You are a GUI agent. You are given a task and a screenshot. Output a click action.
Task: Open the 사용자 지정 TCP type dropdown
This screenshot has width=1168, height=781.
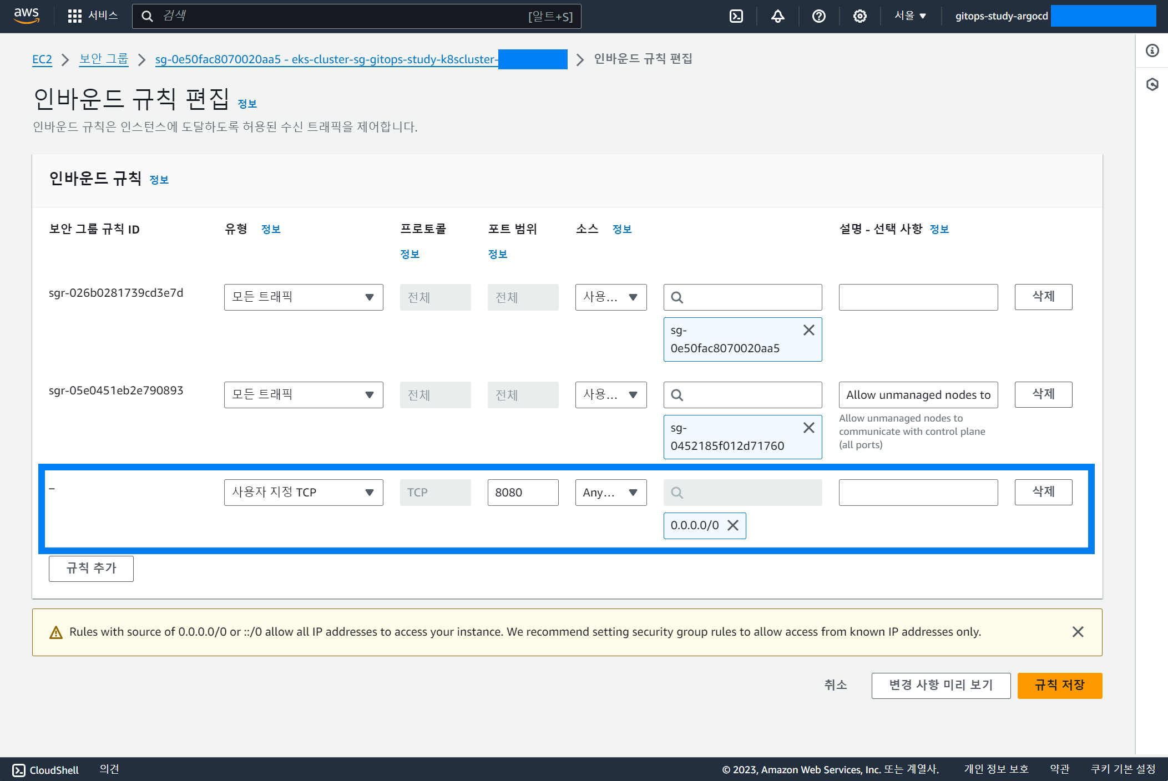pos(303,493)
